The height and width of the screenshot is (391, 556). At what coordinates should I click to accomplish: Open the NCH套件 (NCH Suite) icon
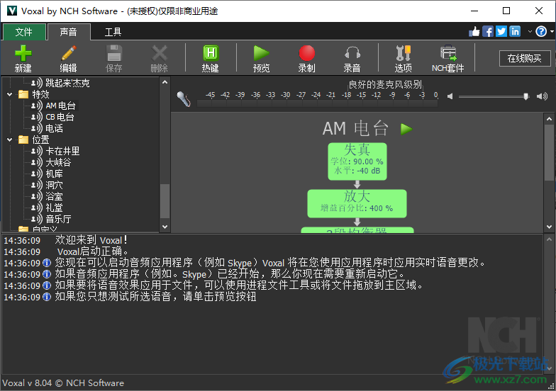pos(448,54)
